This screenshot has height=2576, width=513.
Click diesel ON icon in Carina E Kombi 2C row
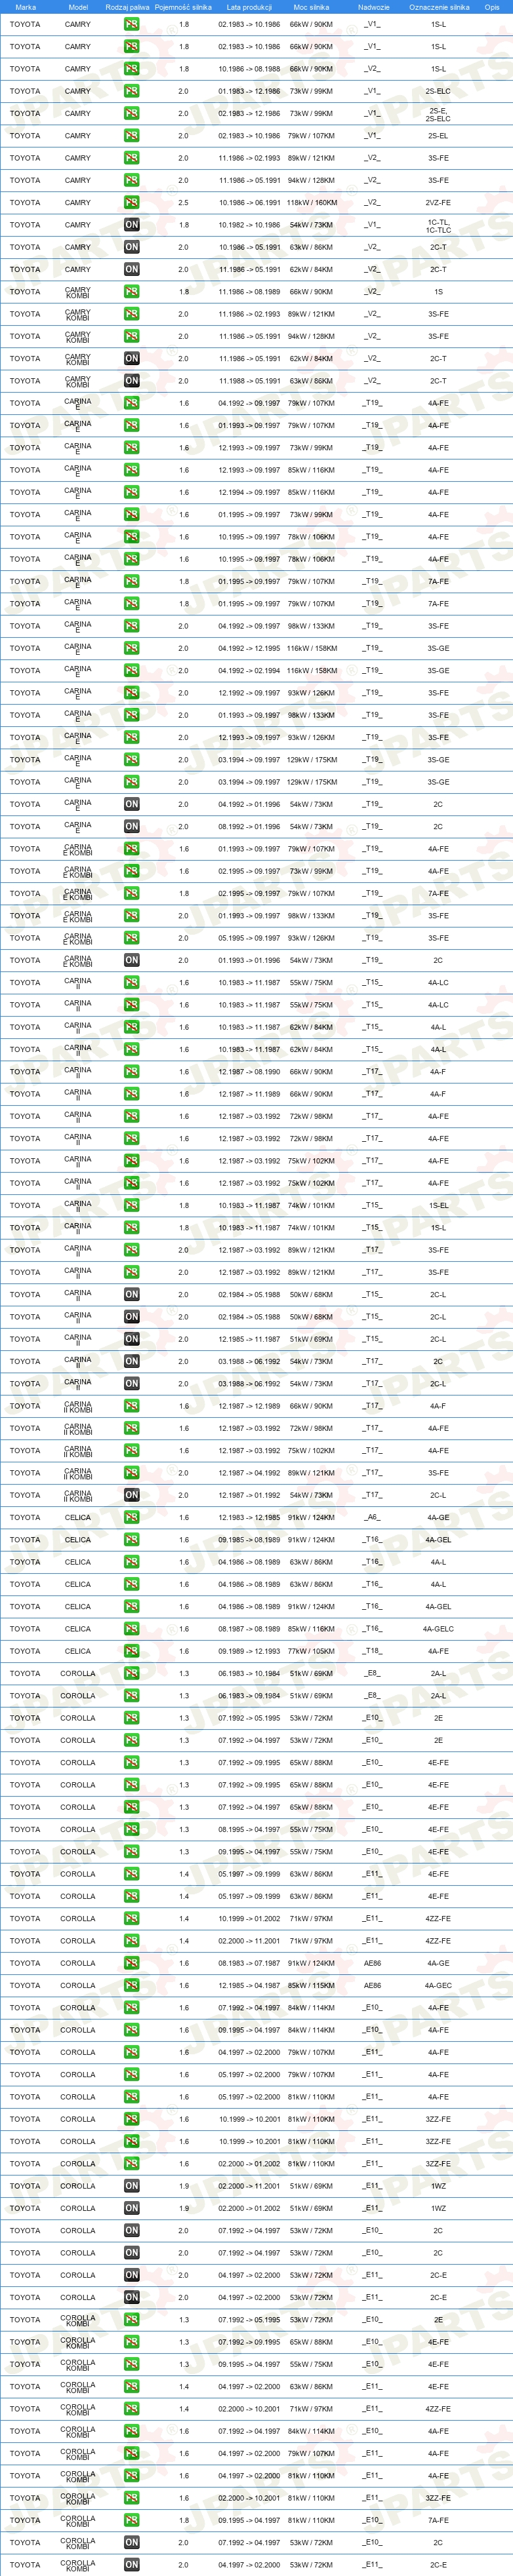pos(132,961)
